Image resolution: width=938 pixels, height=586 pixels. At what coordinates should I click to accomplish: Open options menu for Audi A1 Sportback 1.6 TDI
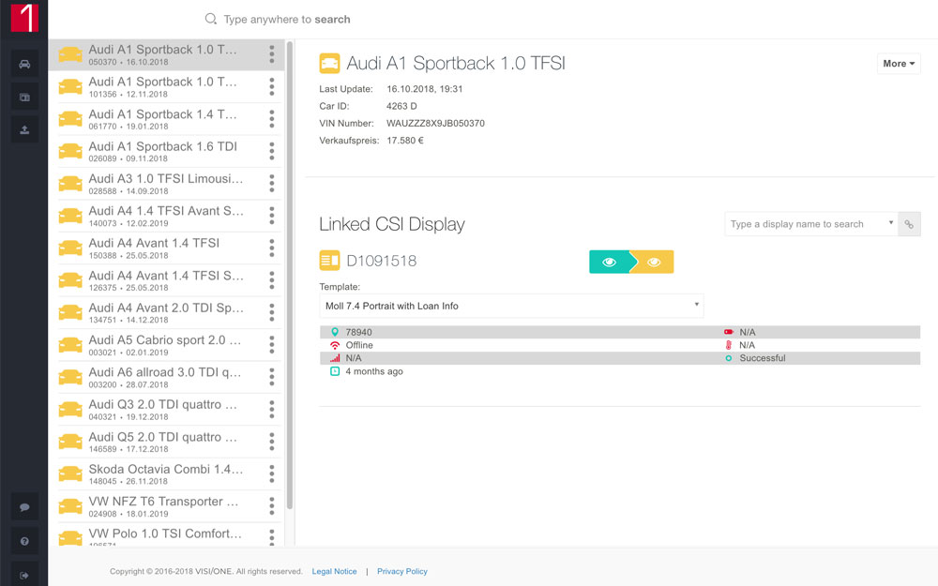[272, 151]
